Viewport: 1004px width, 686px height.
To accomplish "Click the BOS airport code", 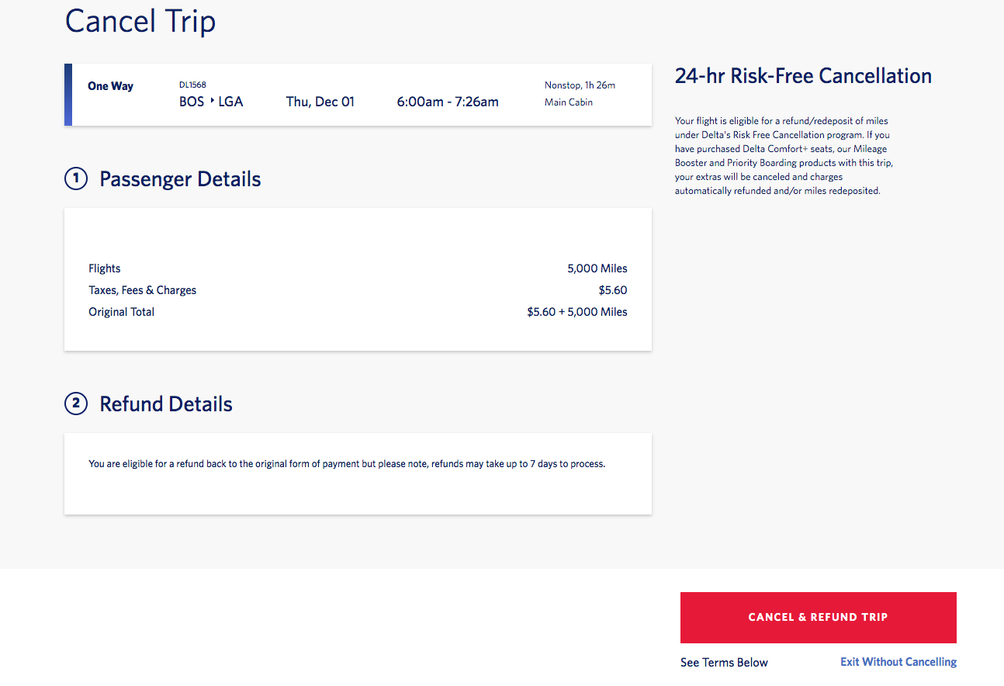I will click(190, 101).
